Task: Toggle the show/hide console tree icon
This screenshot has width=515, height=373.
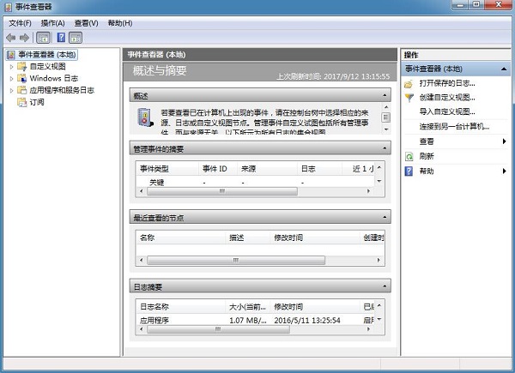Action: click(44, 38)
